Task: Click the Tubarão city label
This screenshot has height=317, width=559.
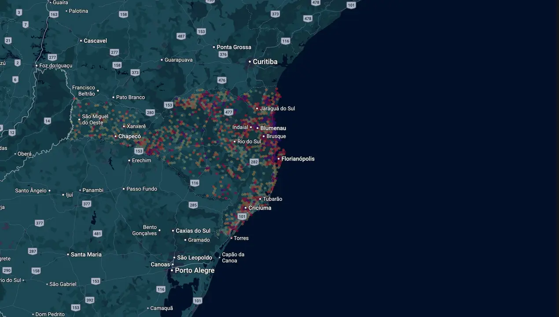Action: point(272,199)
